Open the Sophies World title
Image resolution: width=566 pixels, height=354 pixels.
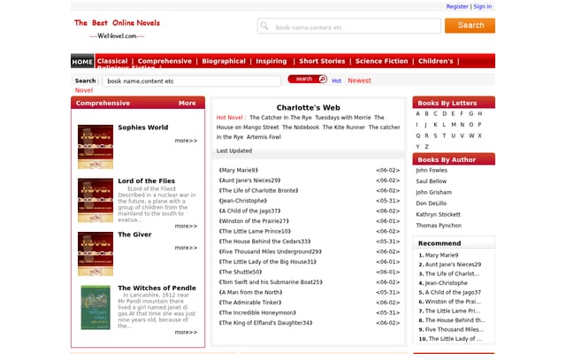(x=143, y=127)
